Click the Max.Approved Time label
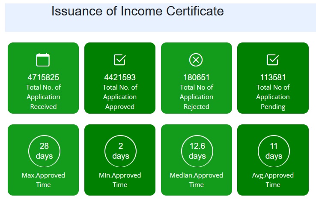The image size is (316, 202). click(43, 180)
